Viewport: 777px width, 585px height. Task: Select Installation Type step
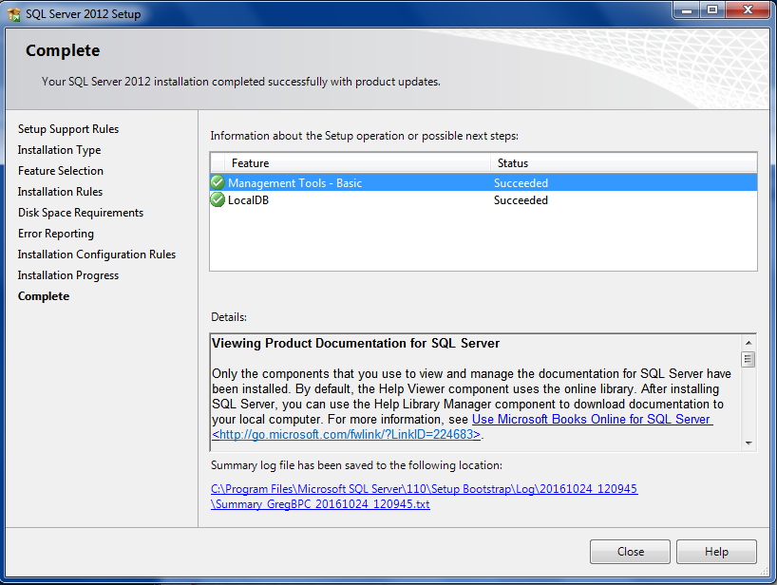click(60, 150)
